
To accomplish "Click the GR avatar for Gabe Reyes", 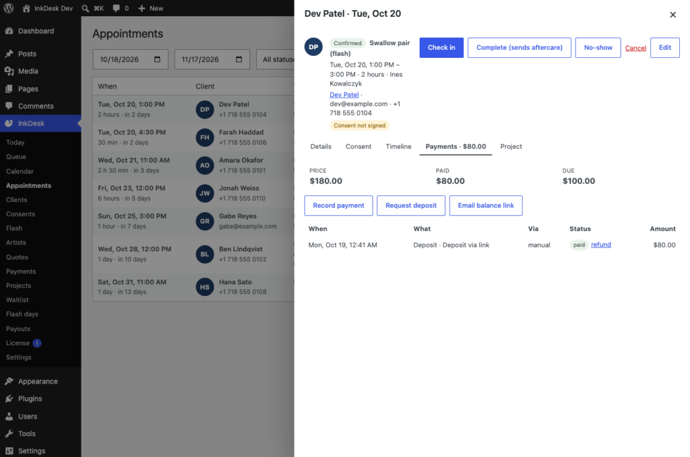I will click(x=205, y=221).
